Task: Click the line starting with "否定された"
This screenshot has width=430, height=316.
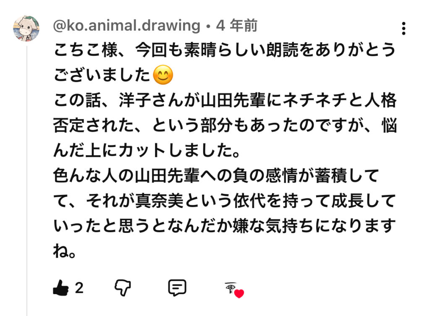Action: coord(225,126)
